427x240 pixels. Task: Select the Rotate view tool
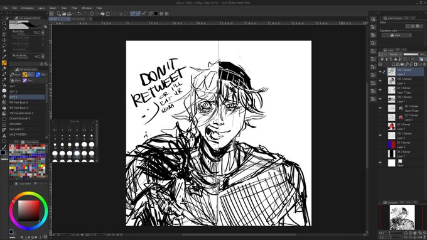(x=4, y=29)
